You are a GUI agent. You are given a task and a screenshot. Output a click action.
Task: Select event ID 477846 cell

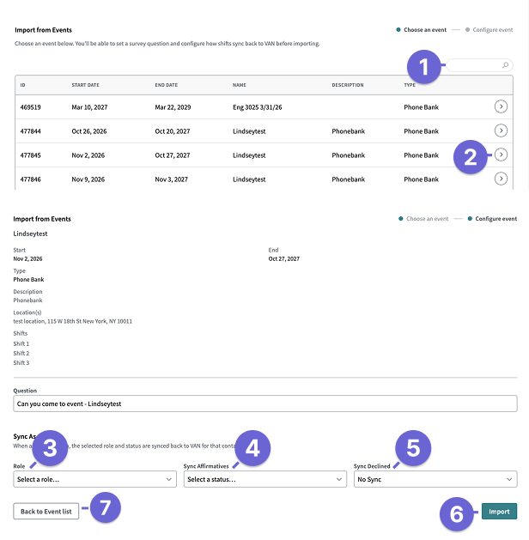click(x=30, y=179)
